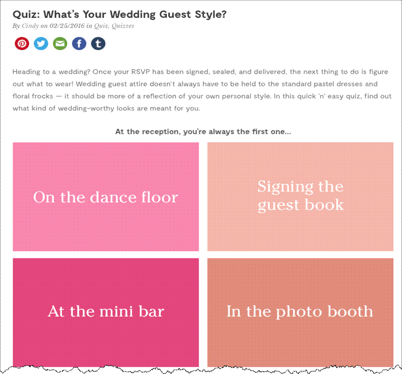Click the 'At the reception' question heading
402x374 pixels.
pos(203,132)
